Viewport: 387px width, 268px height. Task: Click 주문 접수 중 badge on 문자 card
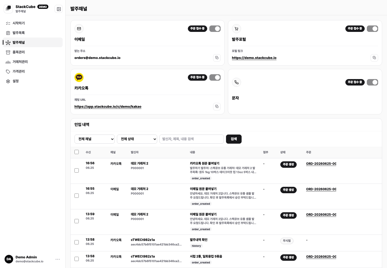point(355,82)
